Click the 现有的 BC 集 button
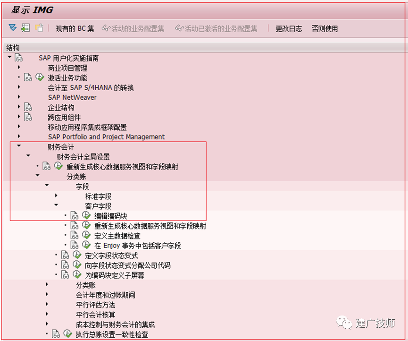 [75, 28]
